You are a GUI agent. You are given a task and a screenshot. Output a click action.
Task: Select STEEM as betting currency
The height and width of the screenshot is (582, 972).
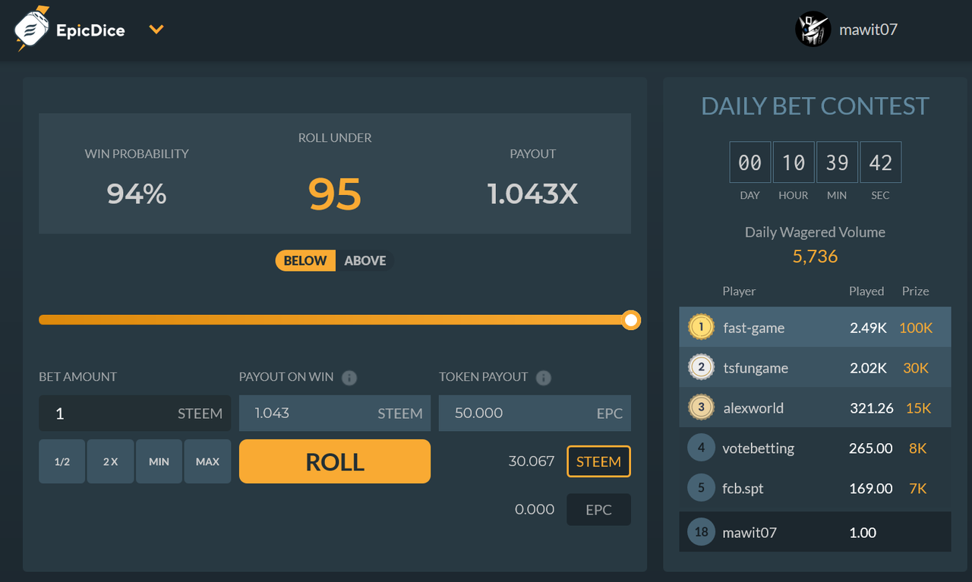coord(598,461)
